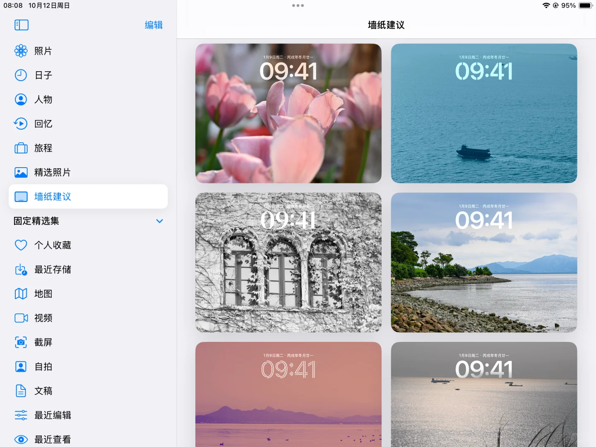Click the 固定精选集 section header text
This screenshot has width=596, height=447.
pyautogui.click(x=36, y=221)
